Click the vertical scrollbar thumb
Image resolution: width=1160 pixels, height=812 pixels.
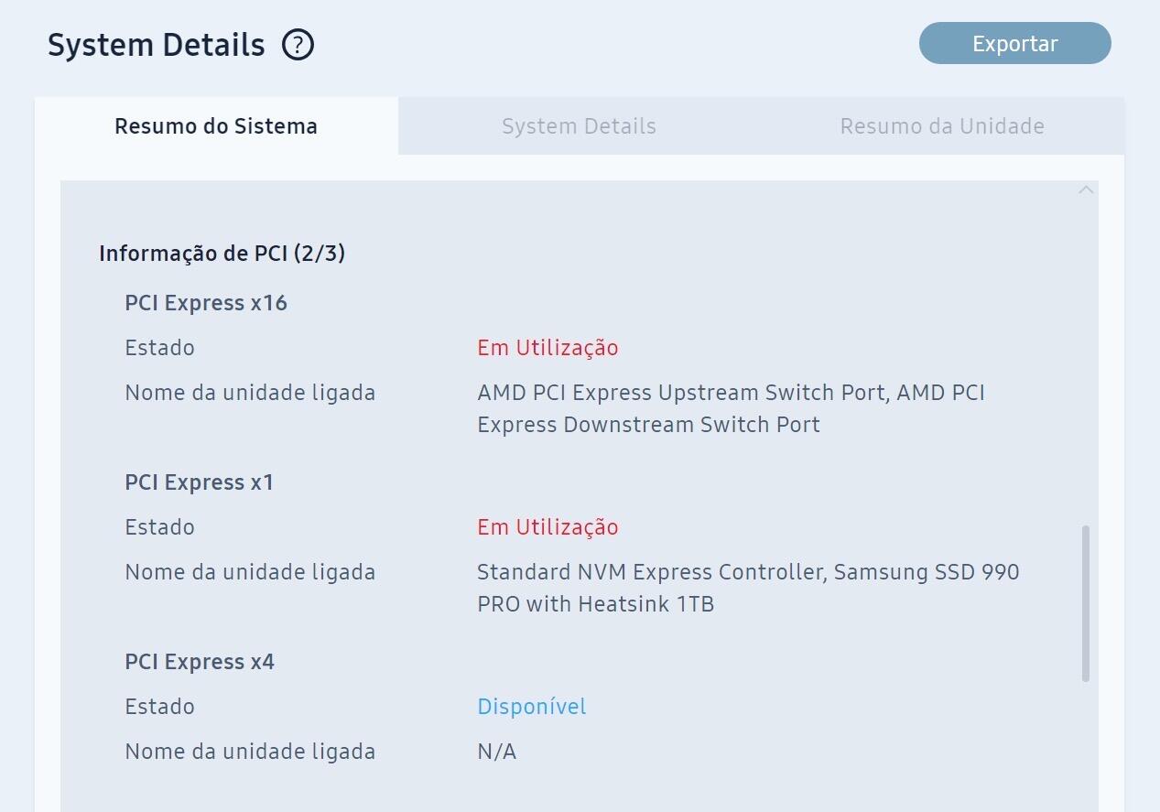(1086, 603)
